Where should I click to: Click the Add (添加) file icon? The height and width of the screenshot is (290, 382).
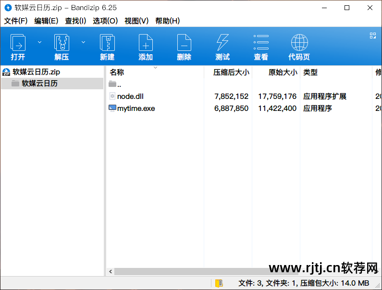[146, 43]
